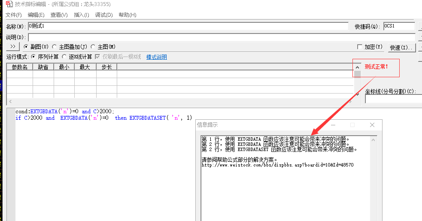Click the 坐标线 input box
The width and height of the screenshot is (422, 221).
click(x=393, y=99)
